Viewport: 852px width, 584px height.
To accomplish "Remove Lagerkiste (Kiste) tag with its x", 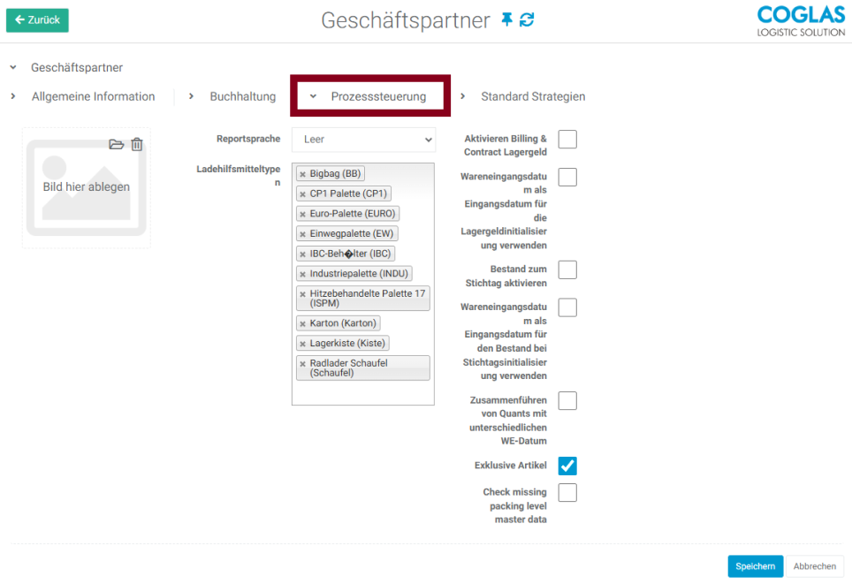I will click(x=302, y=344).
